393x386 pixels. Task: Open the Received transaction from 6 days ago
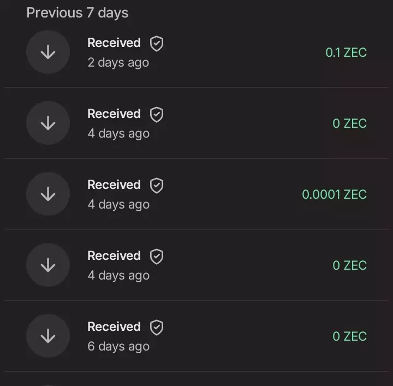[x=114, y=327]
